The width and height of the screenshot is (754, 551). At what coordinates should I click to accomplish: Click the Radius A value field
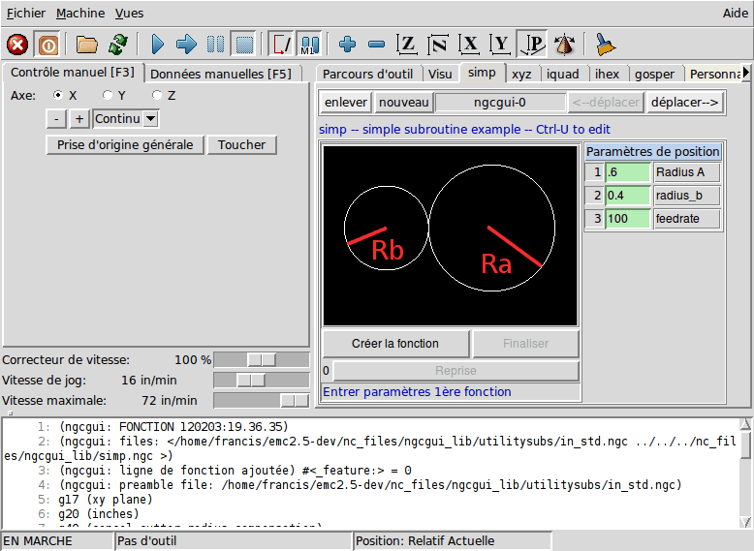626,172
